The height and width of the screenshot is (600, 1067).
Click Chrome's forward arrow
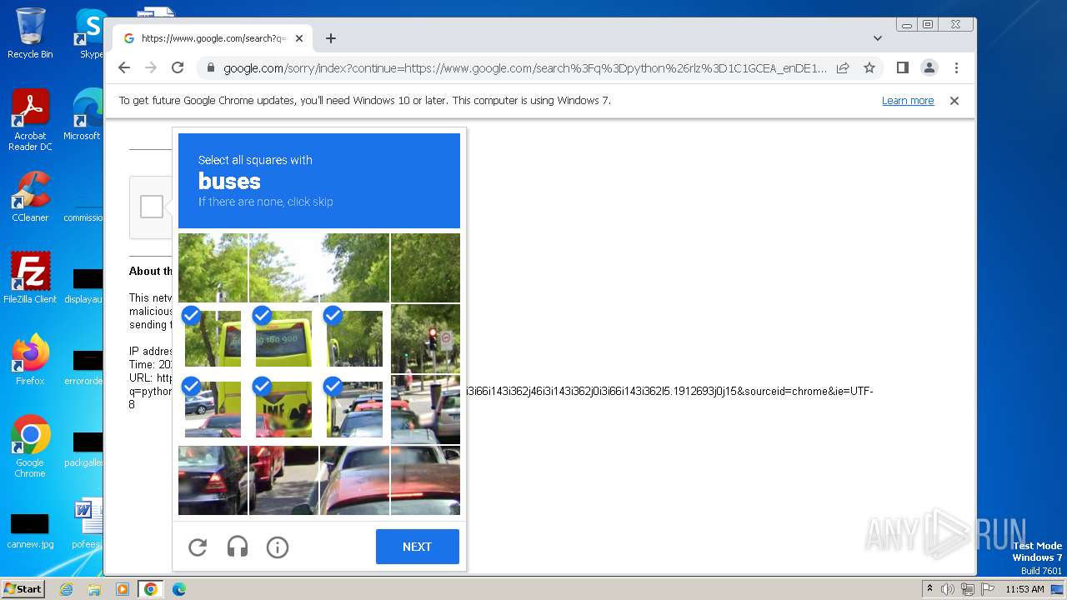pyautogui.click(x=151, y=68)
